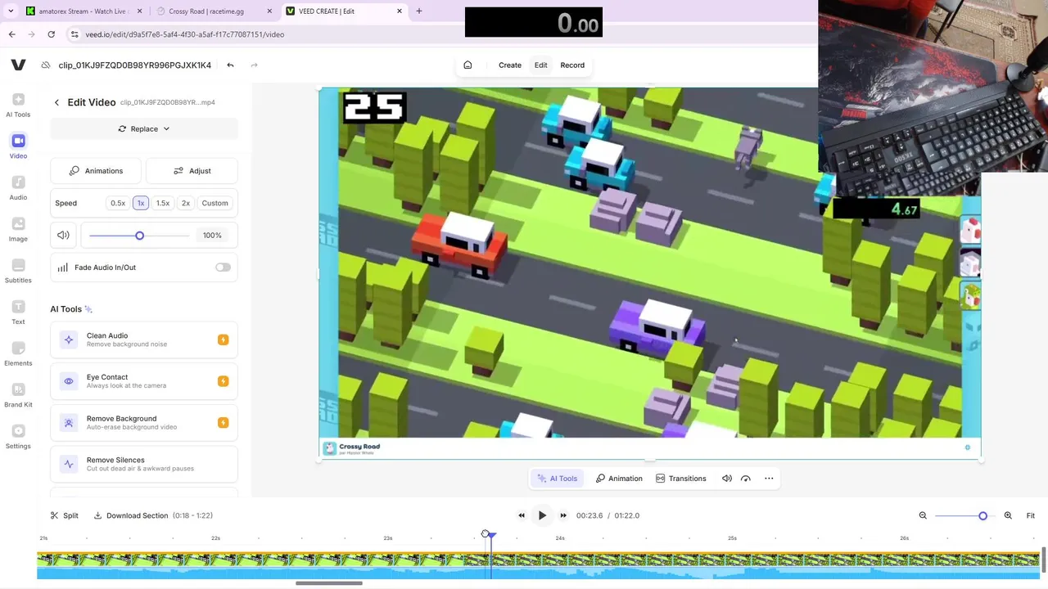Open the Audio sidebar section
1048x589 pixels.
pyautogui.click(x=18, y=188)
